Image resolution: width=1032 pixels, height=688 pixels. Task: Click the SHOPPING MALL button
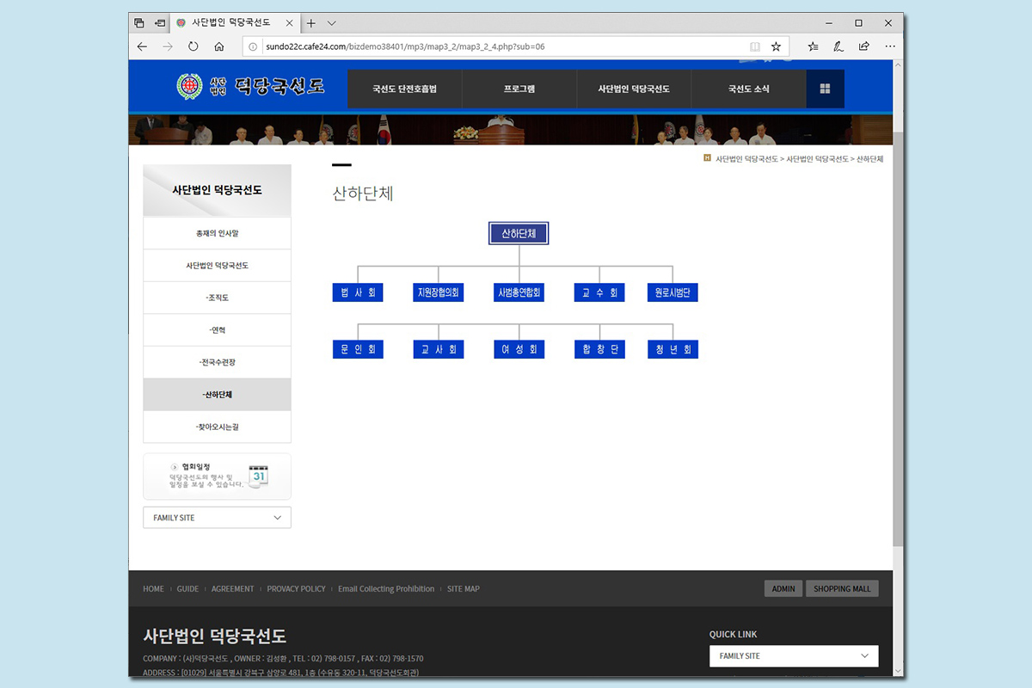(x=842, y=589)
